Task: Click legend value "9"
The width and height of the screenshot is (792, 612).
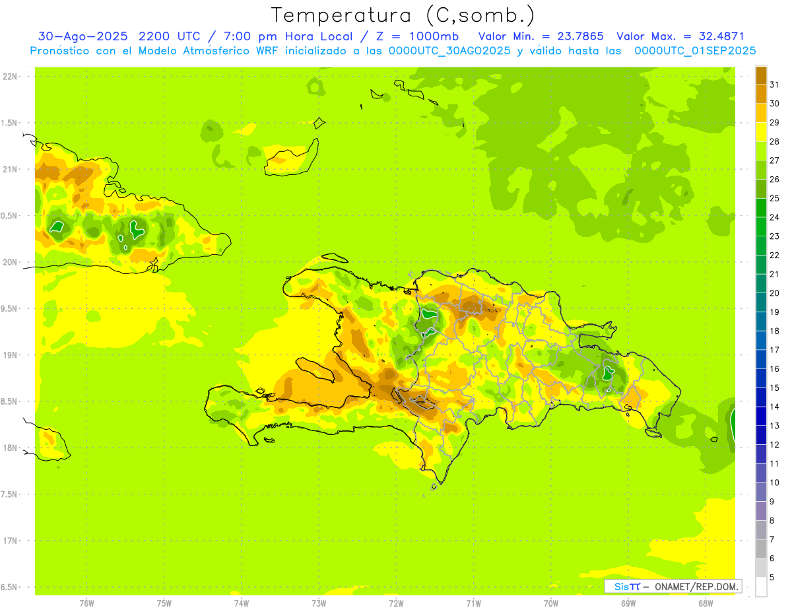Action: point(772,502)
